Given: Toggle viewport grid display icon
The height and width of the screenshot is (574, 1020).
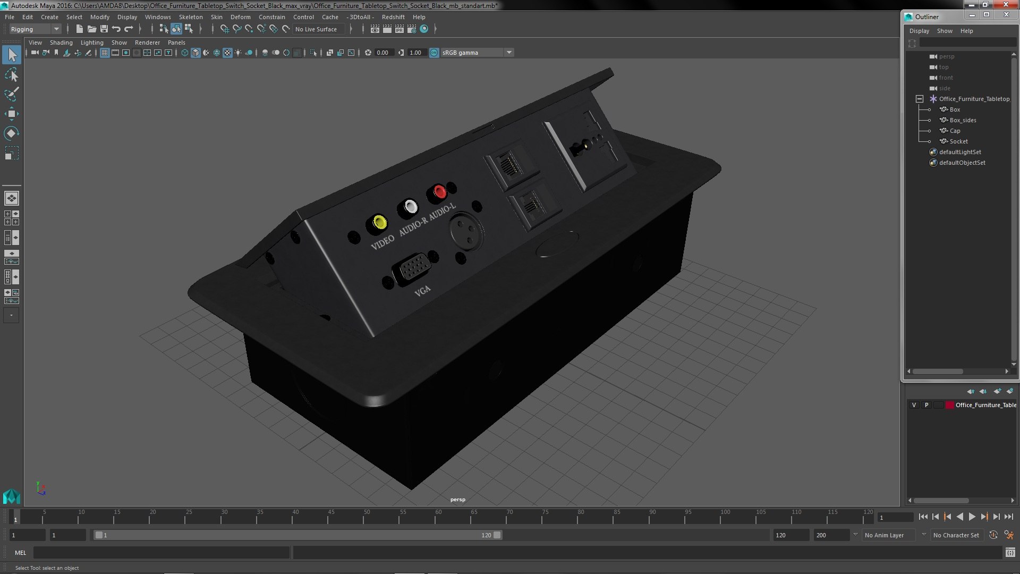Looking at the screenshot, I should [x=105, y=53].
